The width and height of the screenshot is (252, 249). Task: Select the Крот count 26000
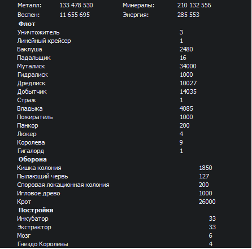[x=207, y=202]
